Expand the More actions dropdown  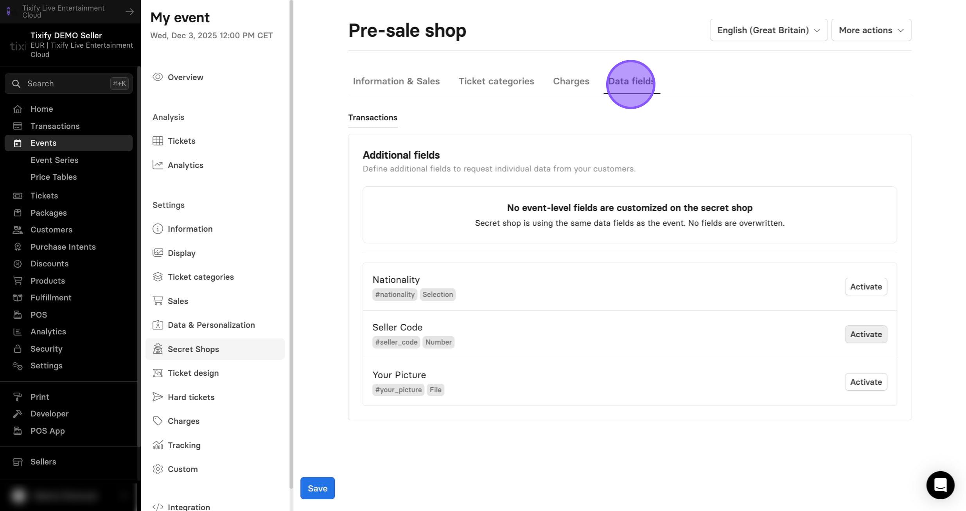tap(871, 30)
